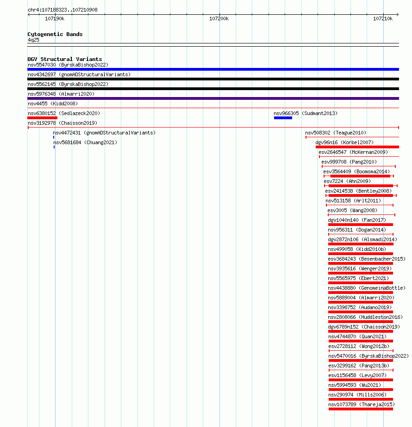Select nsv513158 (Arlt2011) label

(x=353, y=201)
